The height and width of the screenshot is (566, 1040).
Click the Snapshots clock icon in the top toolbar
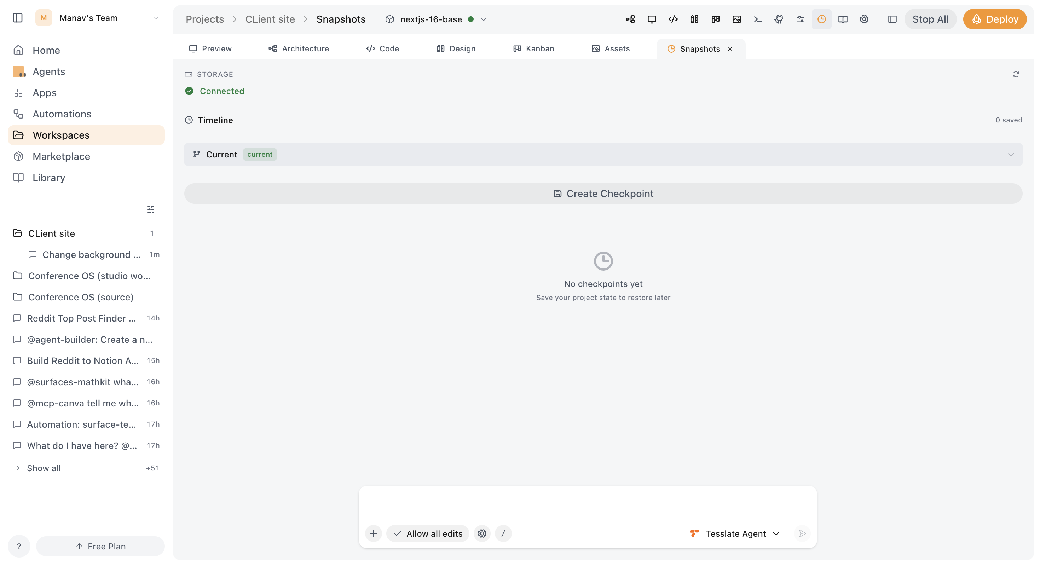822,19
